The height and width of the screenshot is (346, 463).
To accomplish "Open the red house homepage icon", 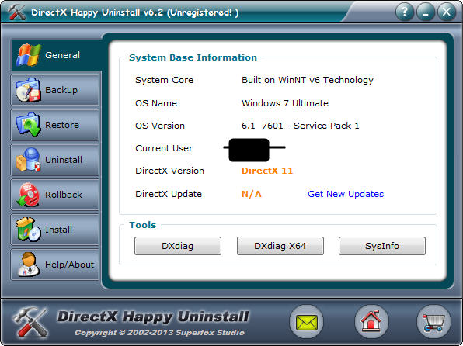I will click(371, 322).
